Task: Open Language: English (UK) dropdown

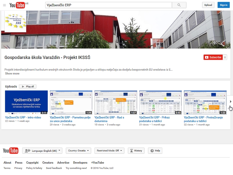Action: (42, 150)
